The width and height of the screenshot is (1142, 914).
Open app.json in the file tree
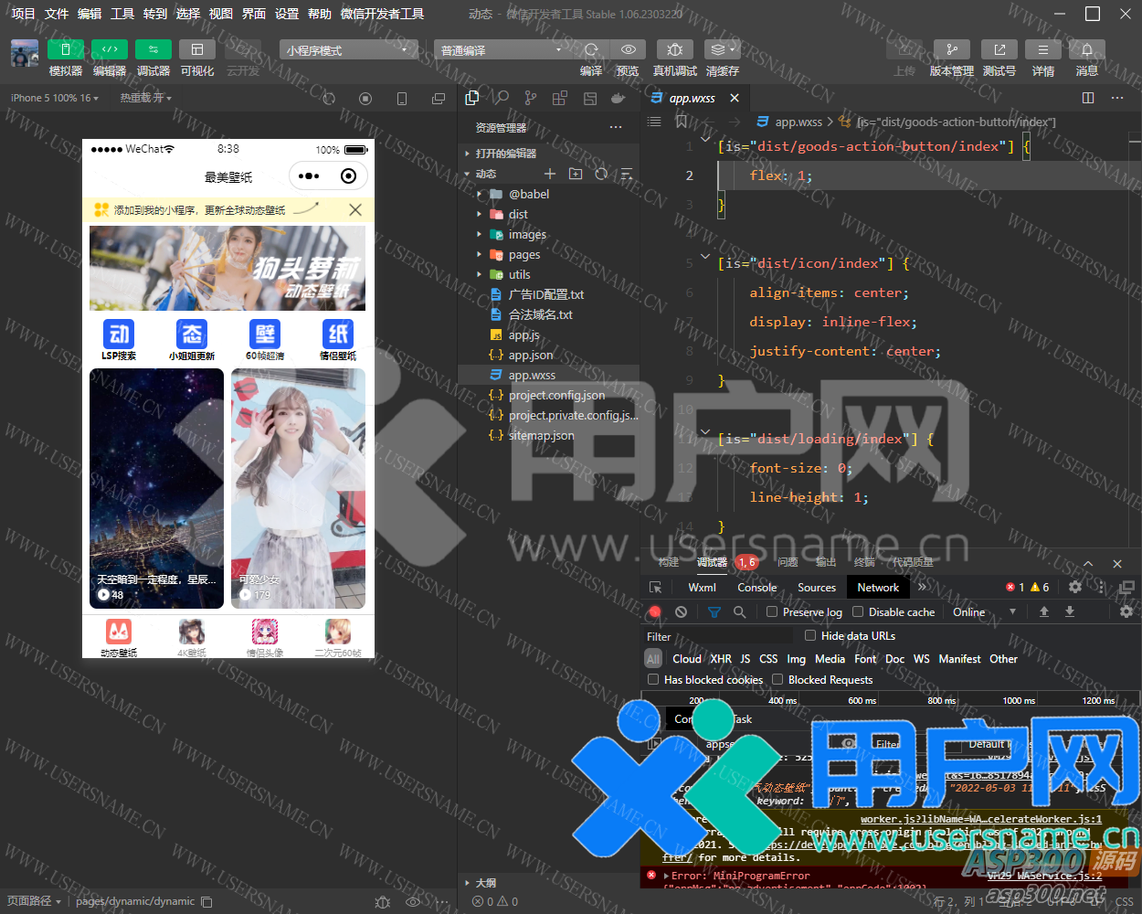click(x=530, y=356)
